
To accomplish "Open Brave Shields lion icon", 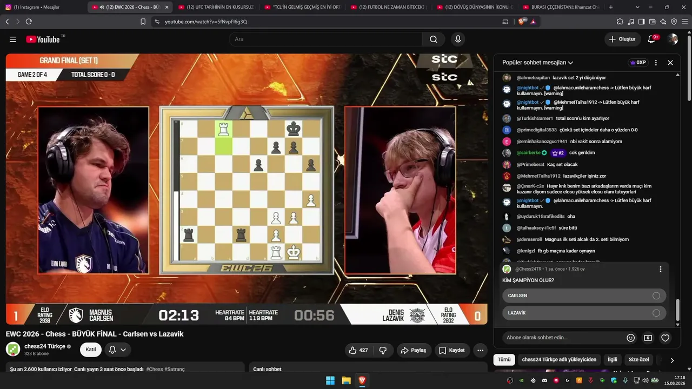I will (522, 22).
